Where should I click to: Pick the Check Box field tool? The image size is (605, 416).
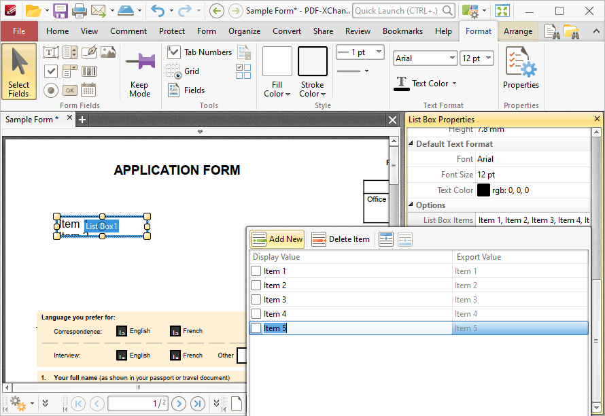[x=51, y=71]
